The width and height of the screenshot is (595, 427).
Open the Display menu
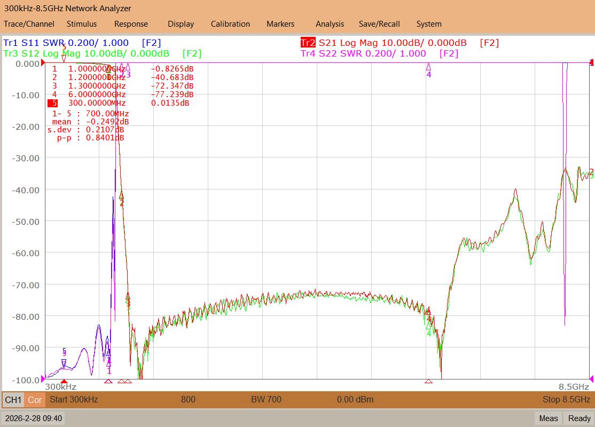coord(181,24)
